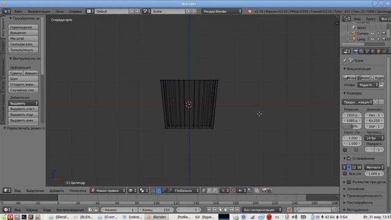Screen dimensions: 391x220
Task: Select the World properties tab icon
Action: point(373,51)
